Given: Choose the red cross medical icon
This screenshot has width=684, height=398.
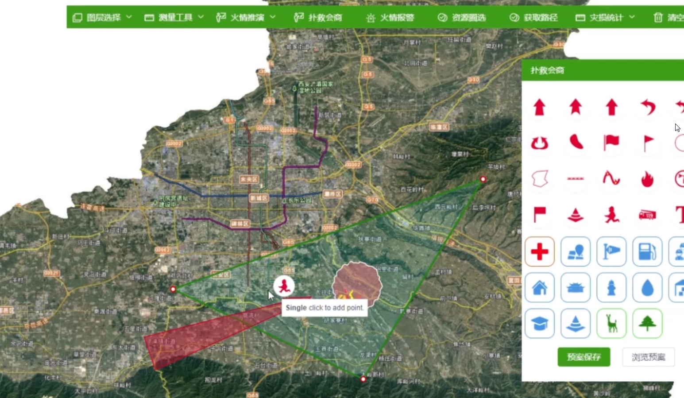Looking at the screenshot, I should coord(540,251).
